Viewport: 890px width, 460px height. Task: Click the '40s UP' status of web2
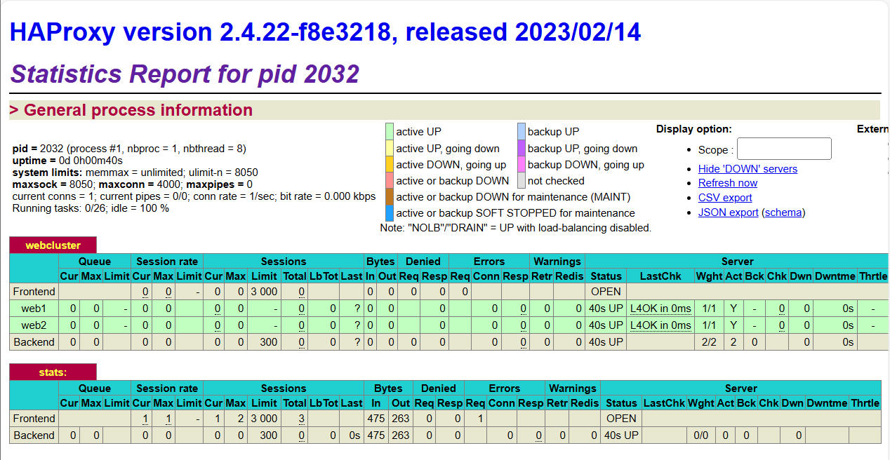pyautogui.click(x=606, y=325)
